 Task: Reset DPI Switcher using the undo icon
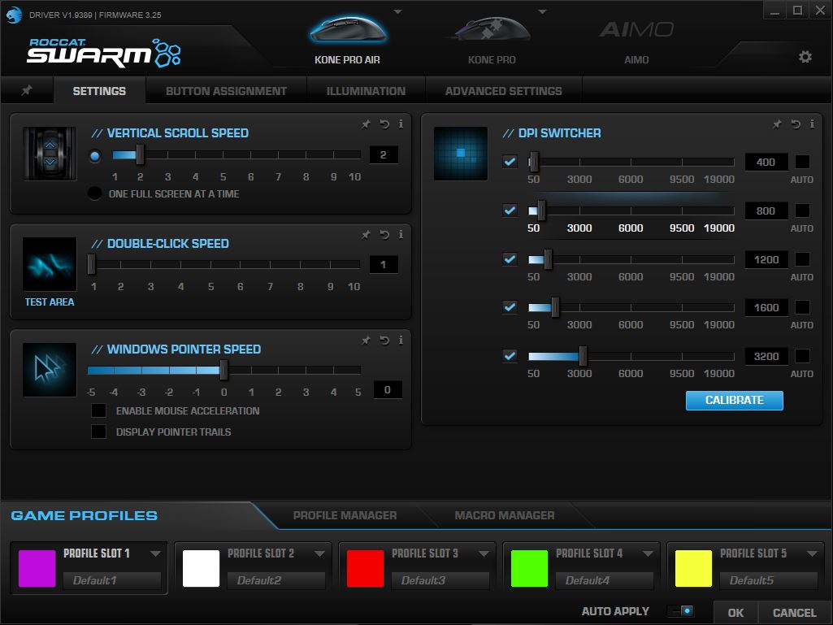point(796,124)
